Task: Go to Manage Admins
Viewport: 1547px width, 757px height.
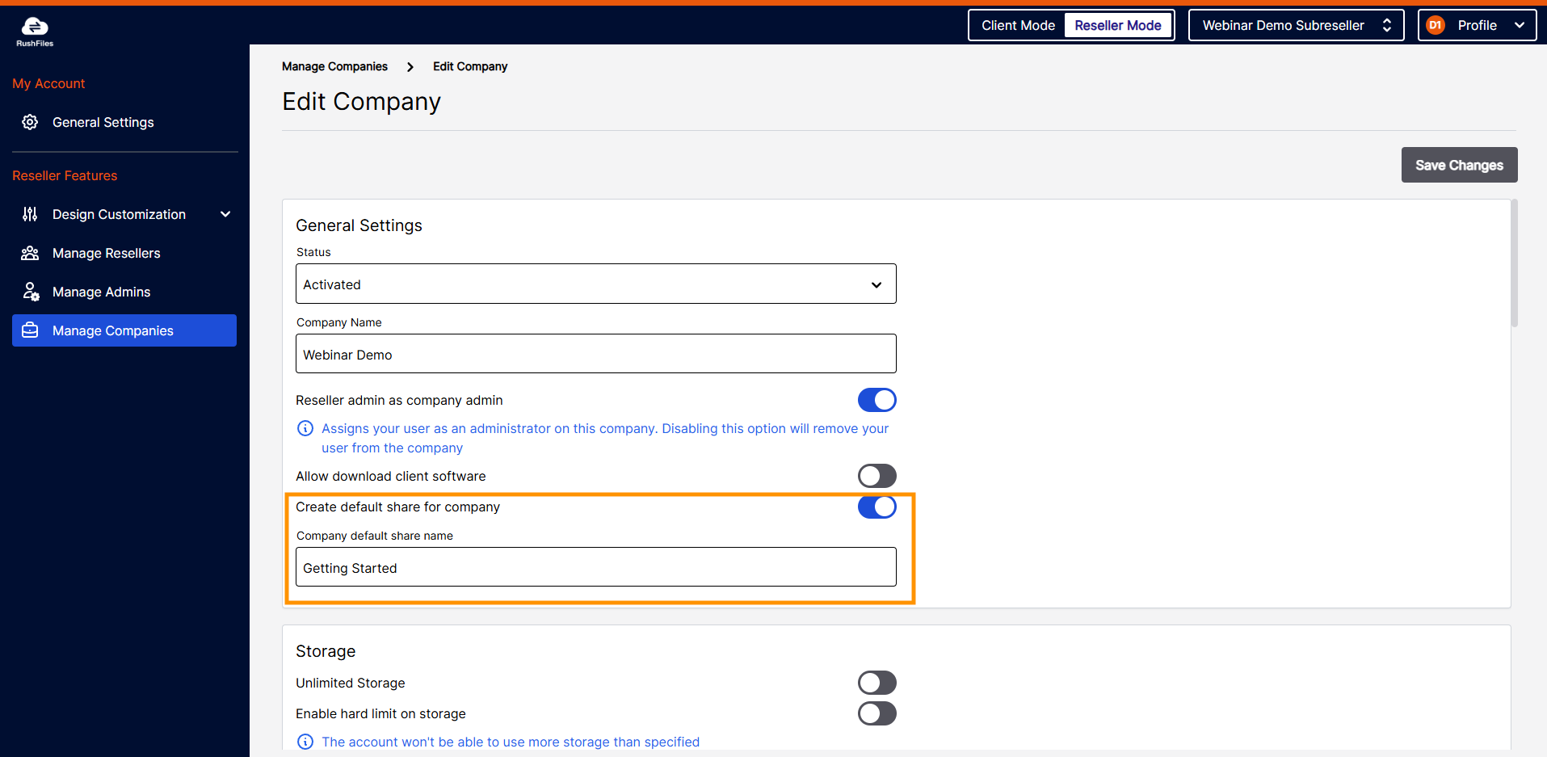Action: pos(124,292)
